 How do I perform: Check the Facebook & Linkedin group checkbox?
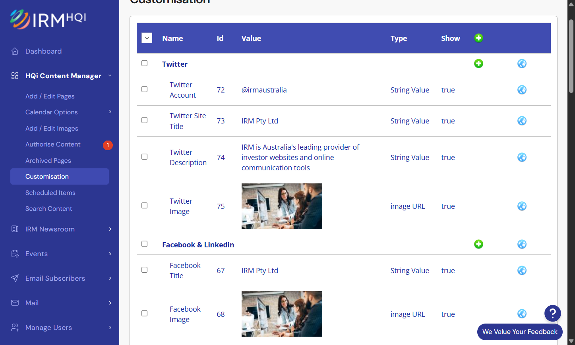[145, 244]
